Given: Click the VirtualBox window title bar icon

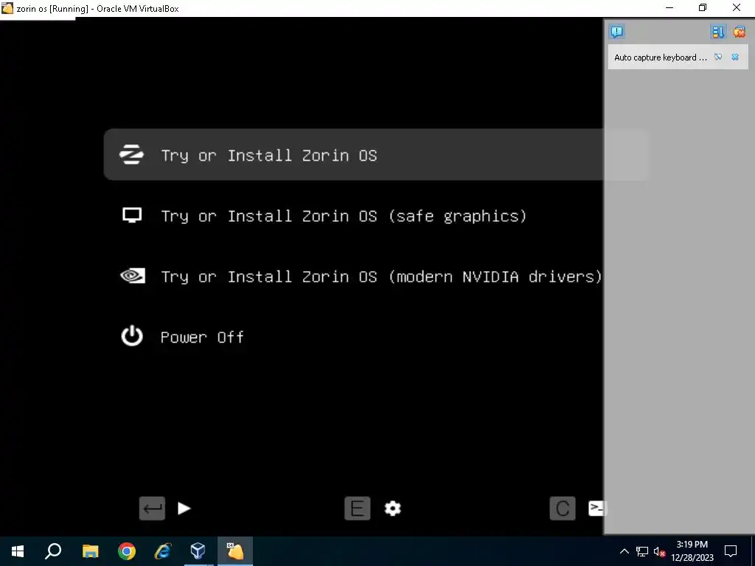Looking at the screenshot, I should coord(7,8).
